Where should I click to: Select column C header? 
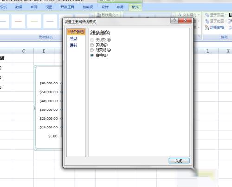[23, 51]
